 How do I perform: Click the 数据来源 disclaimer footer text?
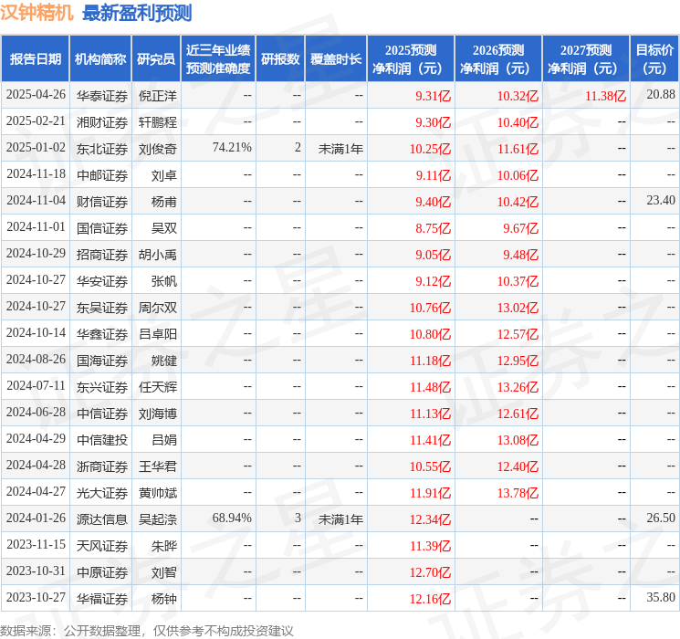click(147, 631)
